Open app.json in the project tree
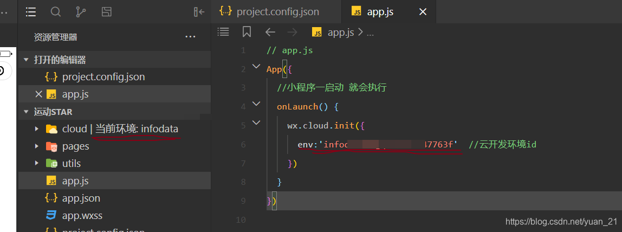 81,198
